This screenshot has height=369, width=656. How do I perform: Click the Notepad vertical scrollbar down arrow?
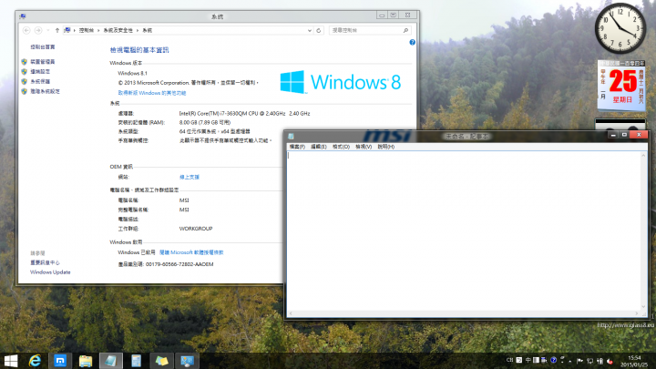click(643, 307)
